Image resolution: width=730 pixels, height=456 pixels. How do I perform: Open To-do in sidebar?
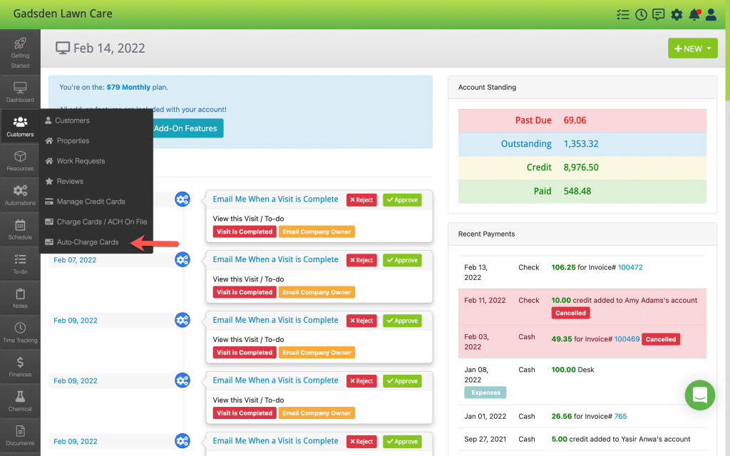pos(20,264)
